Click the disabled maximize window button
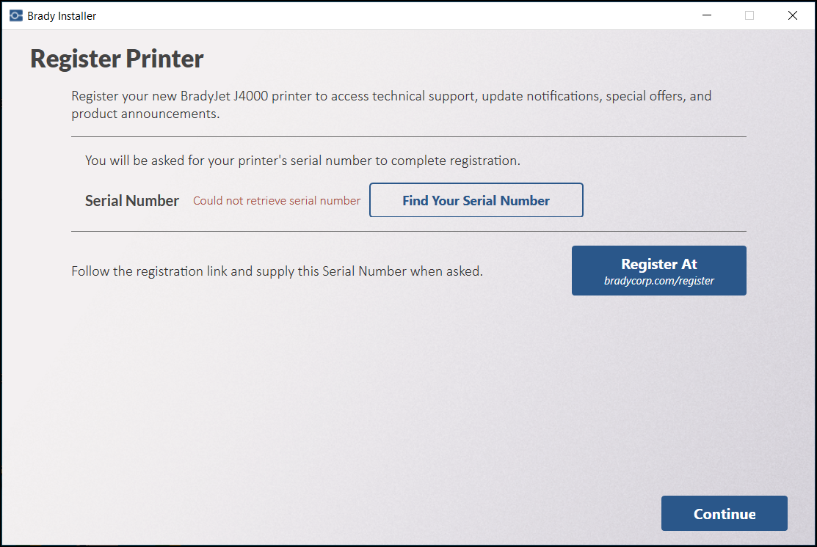The height and width of the screenshot is (547, 817). [749, 15]
